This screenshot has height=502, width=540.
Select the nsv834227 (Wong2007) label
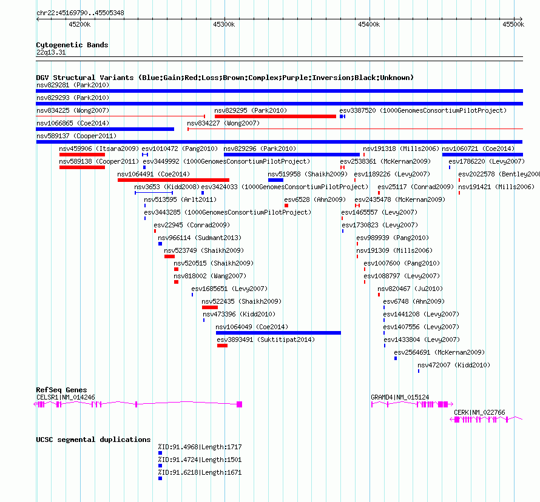pyautogui.click(x=223, y=123)
